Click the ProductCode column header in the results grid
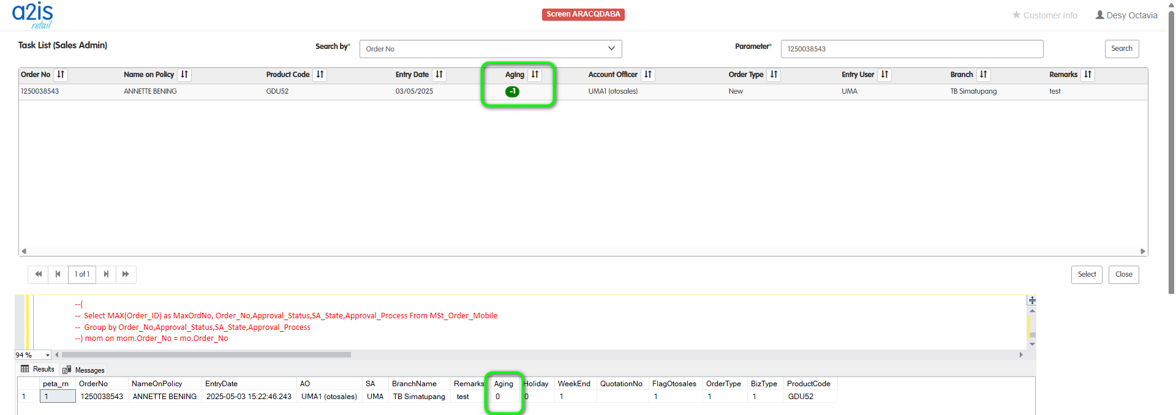The image size is (1176, 415). pos(810,384)
